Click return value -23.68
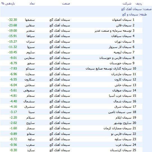Screen dimensions: 152x152 tap(13, 25)
